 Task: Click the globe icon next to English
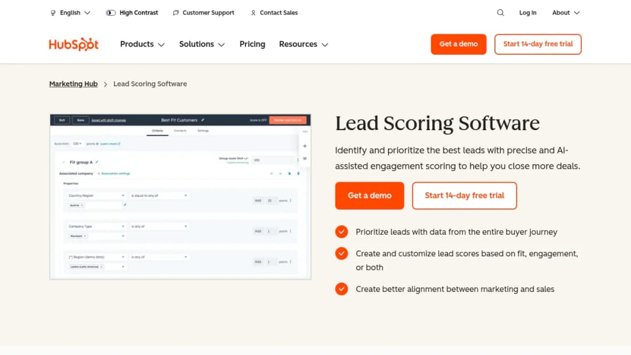53,13
